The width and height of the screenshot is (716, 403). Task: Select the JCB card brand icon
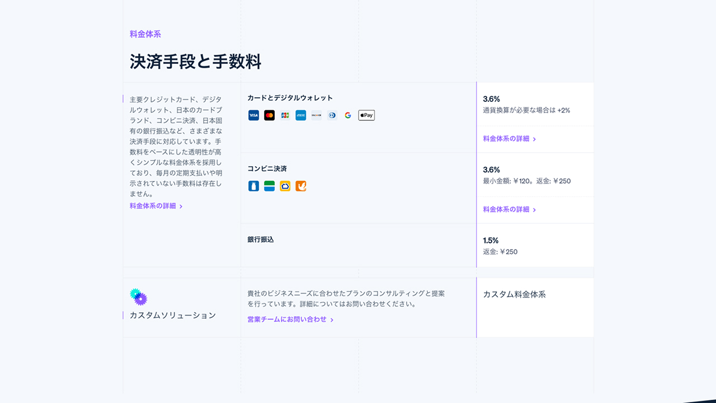tap(285, 115)
